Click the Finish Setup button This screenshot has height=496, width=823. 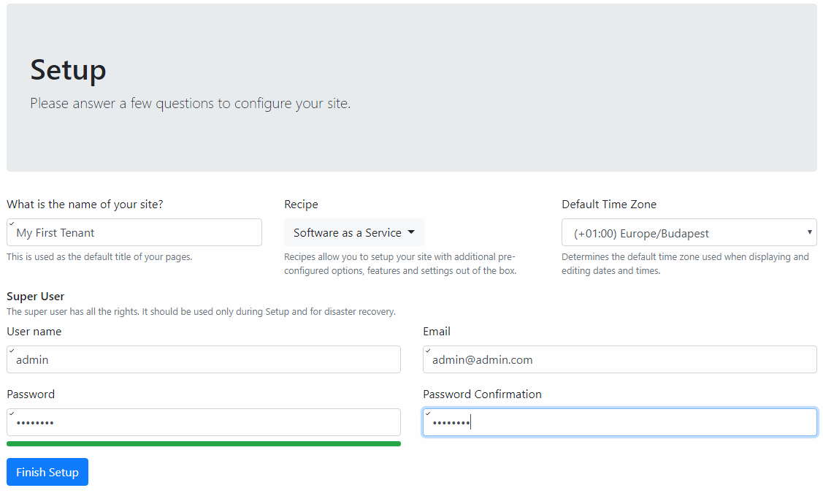click(x=47, y=472)
